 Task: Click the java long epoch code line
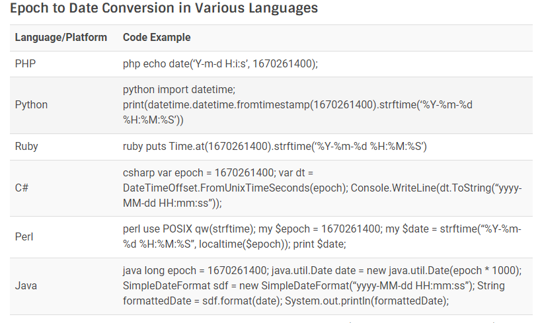pos(323,271)
